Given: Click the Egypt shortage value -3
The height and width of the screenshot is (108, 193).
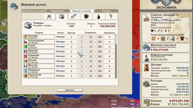Looking at the screenshot, I should coord(109,47).
